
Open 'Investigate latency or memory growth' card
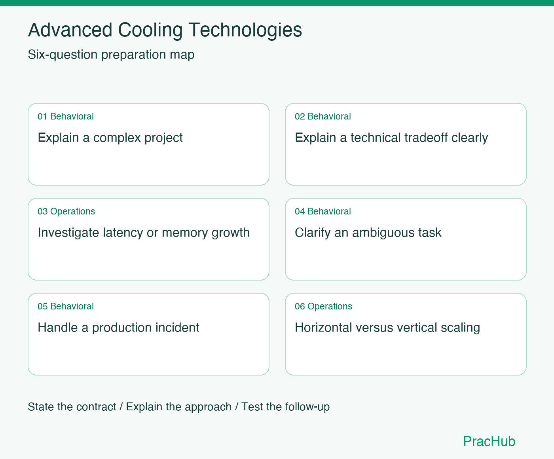(148, 239)
